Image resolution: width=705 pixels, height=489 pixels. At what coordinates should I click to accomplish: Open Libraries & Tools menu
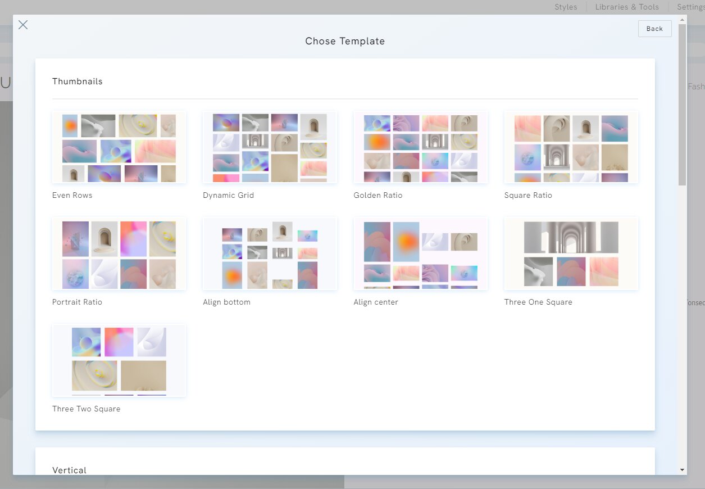[627, 7]
